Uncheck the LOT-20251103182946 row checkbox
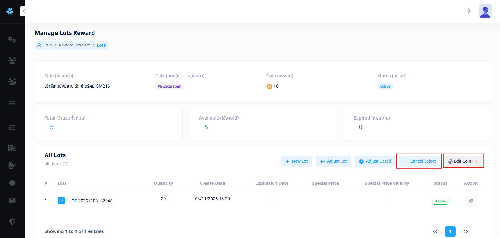Viewport: 500px width, 238px height. [61, 201]
